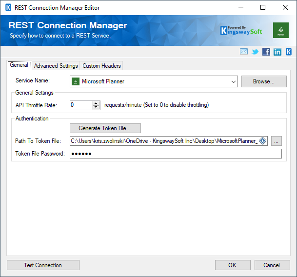Open the Custom Headers tab
This screenshot has height=277, width=297.
[x=101, y=66]
